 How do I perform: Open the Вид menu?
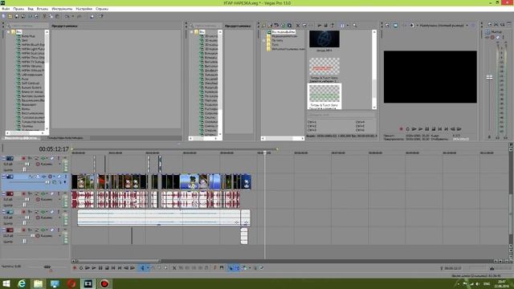[31, 9]
